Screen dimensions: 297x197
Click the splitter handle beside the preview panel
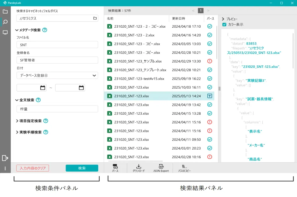(219, 89)
